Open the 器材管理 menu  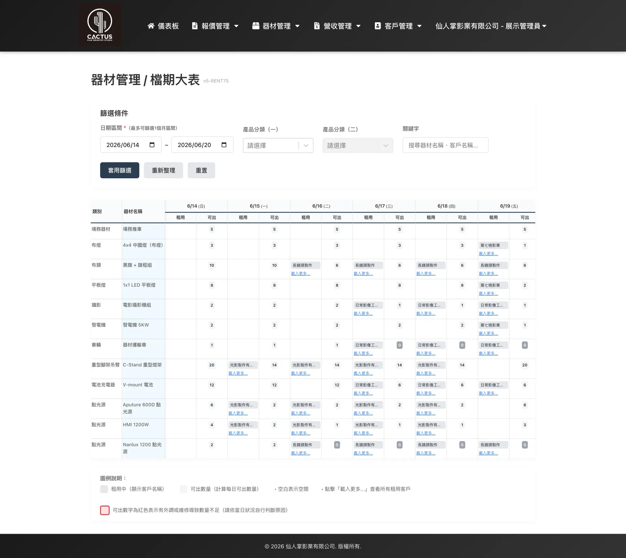click(x=276, y=26)
